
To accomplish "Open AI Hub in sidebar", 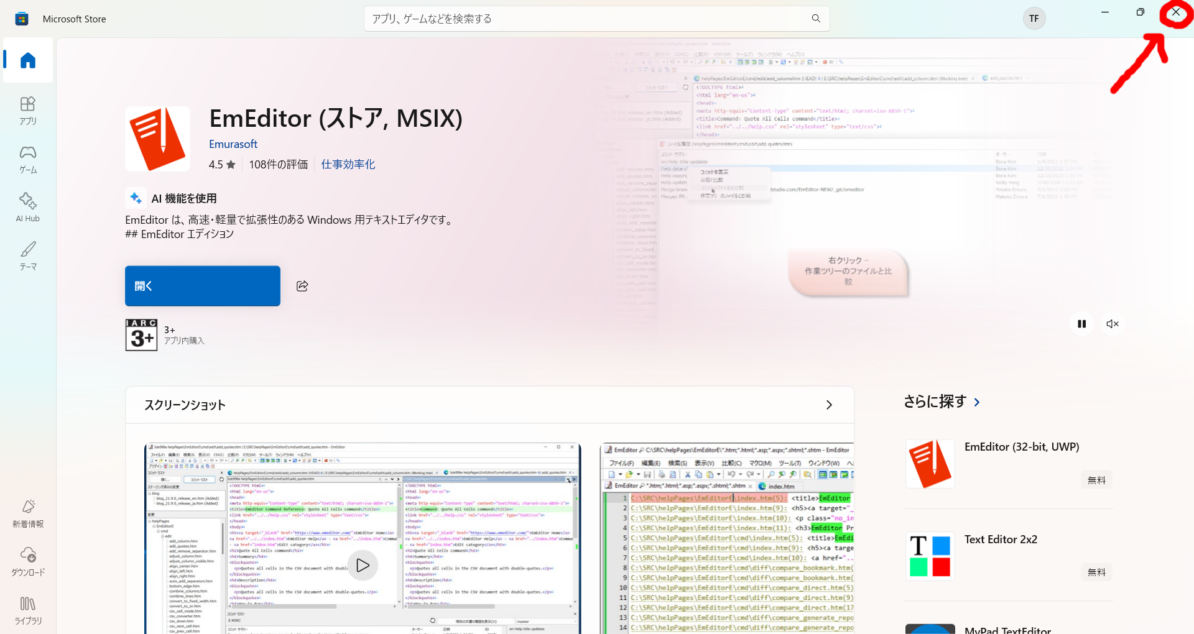I will coord(28,208).
